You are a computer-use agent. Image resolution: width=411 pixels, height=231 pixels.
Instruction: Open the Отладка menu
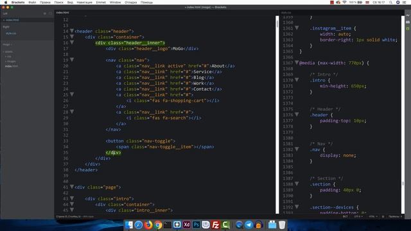click(x=130, y=3)
